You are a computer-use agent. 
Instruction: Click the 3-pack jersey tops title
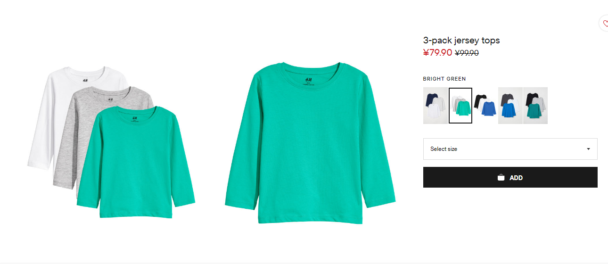pyautogui.click(x=461, y=41)
